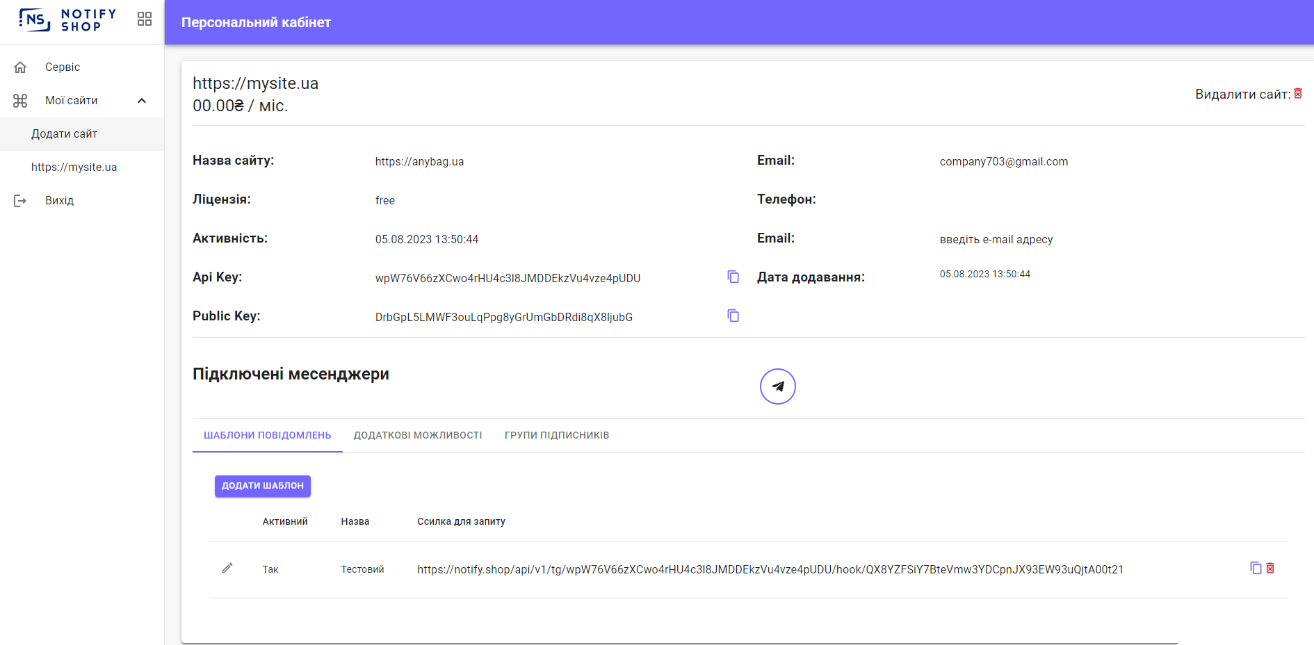Image resolution: width=1314 pixels, height=645 pixels.
Task: Open the grid menu icon beside logo
Action: [x=145, y=19]
